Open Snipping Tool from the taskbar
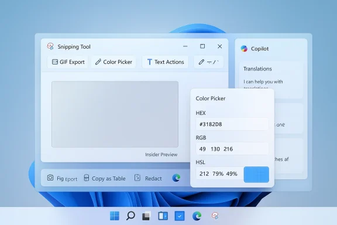Viewport: 337px width, 225px height. point(215,215)
